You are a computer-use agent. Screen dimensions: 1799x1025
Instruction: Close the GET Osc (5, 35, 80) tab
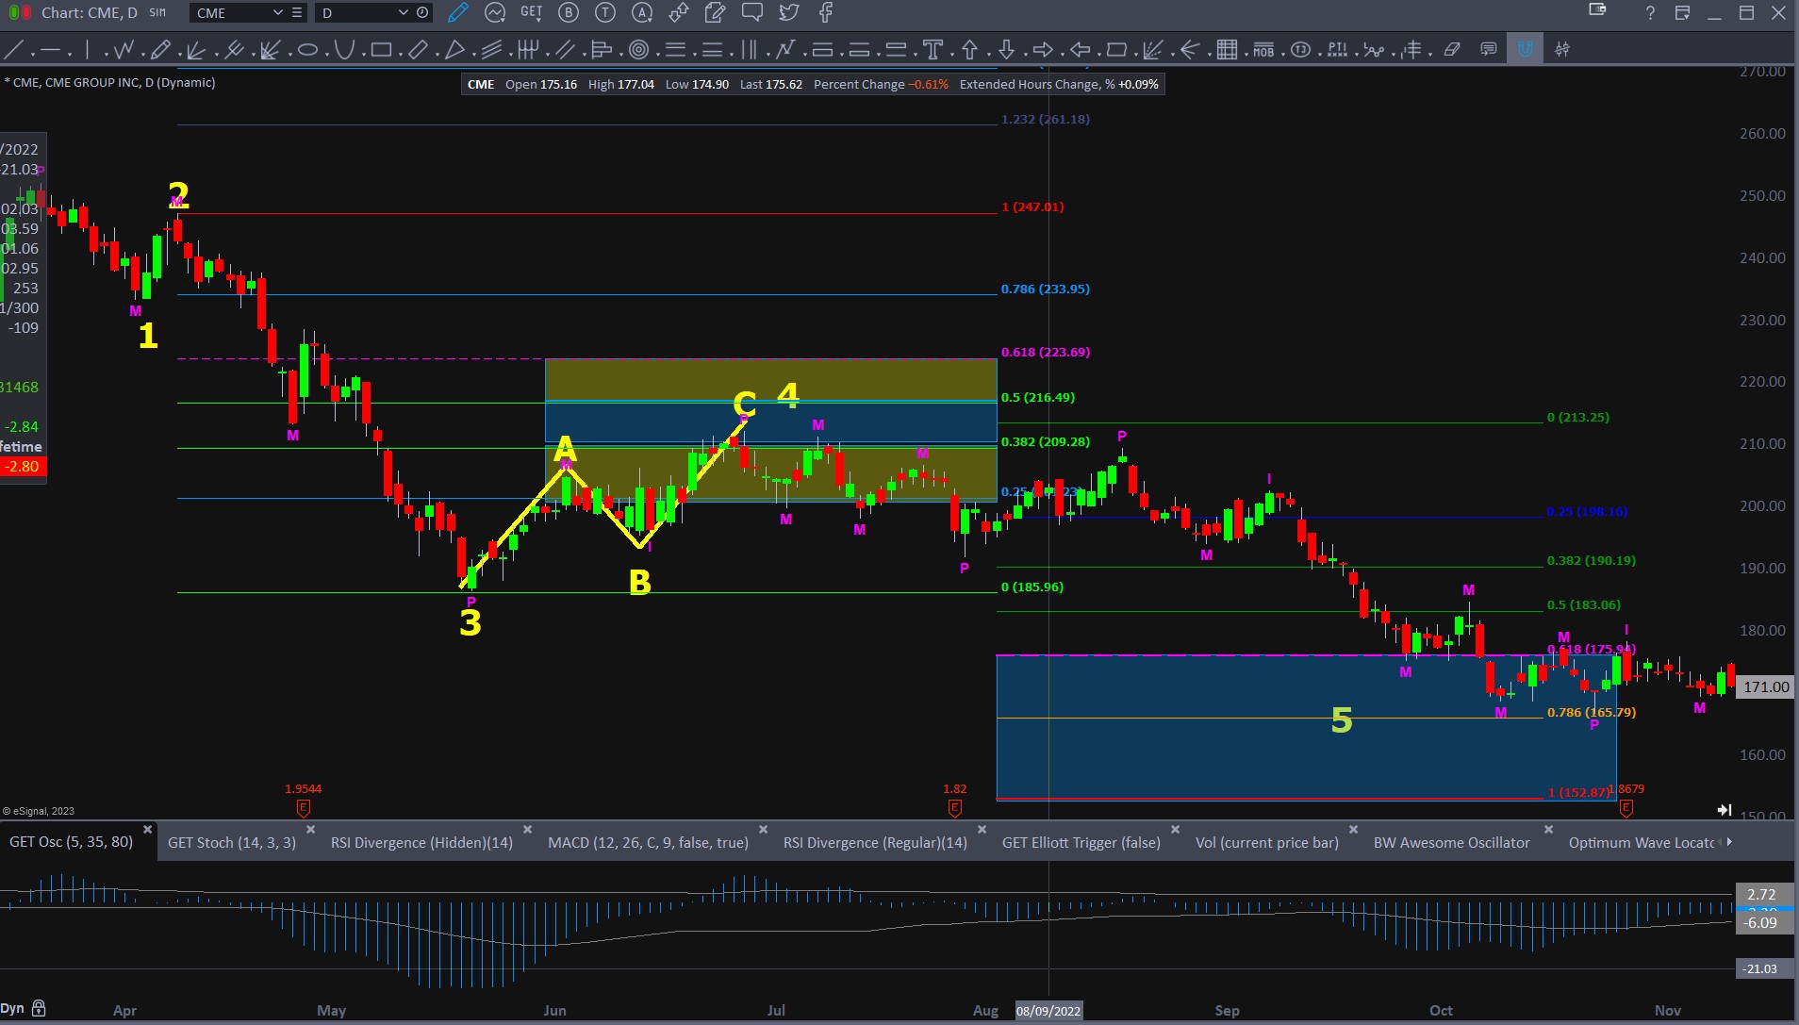(x=147, y=830)
